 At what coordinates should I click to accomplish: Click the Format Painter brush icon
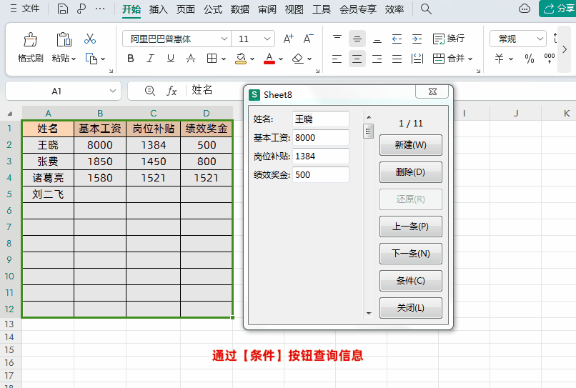pyautogui.click(x=31, y=40)
